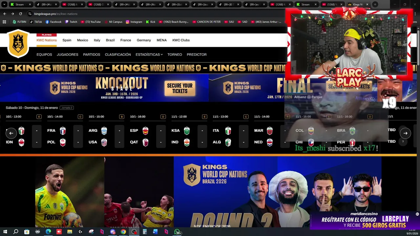This screenshot has height=236, width=420.
Task: Reload the kingsleague.pro page
Action: [x=20, y=14]
